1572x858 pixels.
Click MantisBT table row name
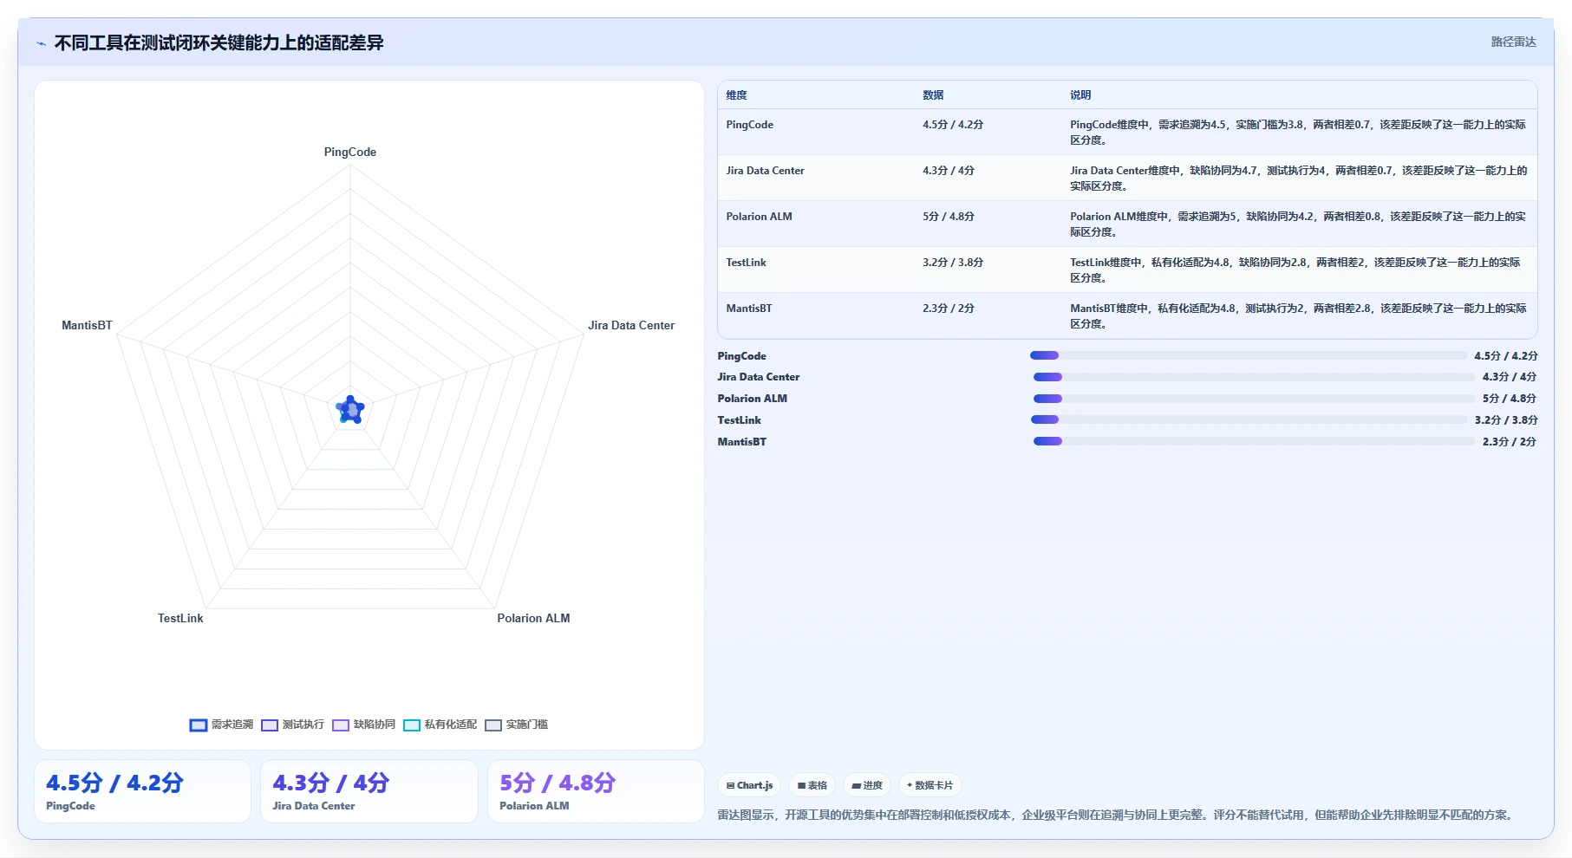click(748, 309)
